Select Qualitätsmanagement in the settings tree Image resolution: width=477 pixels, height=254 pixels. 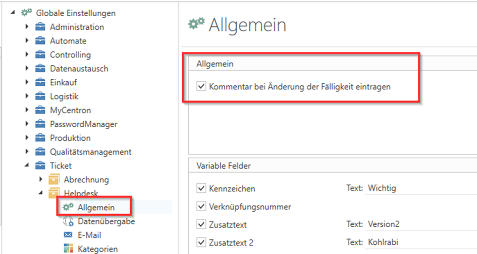tap(90, 151)
